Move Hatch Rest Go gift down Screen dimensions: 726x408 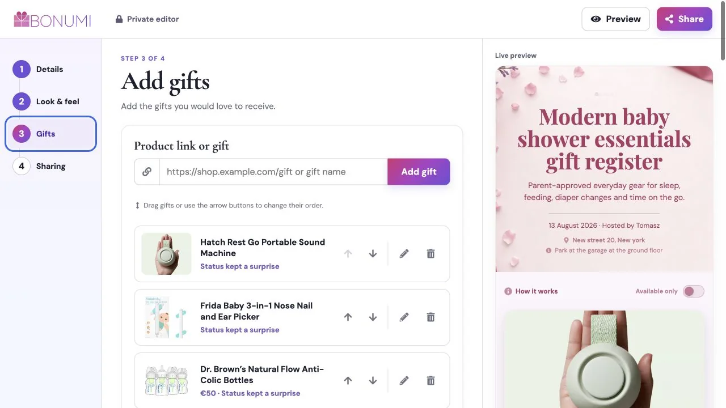pos(373,254)
